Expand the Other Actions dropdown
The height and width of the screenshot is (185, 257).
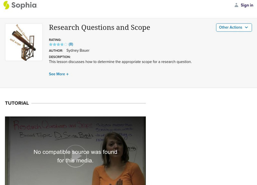tap(234, 27)
